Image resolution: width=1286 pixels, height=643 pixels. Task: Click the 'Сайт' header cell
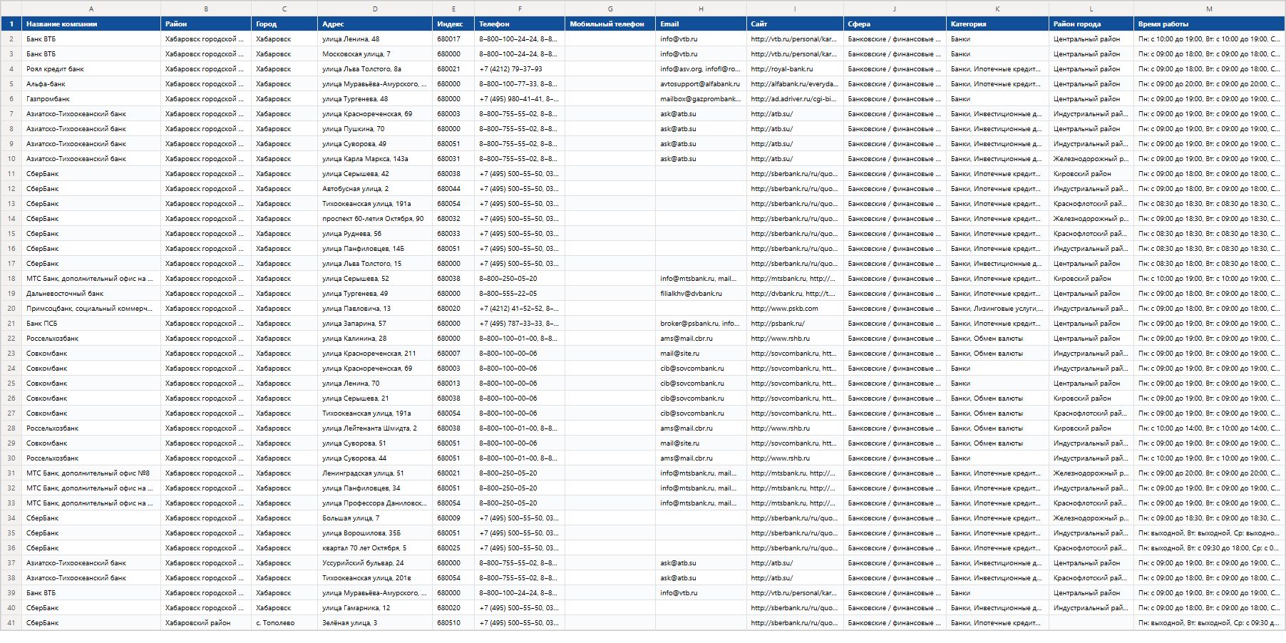(x=795, y=24)
